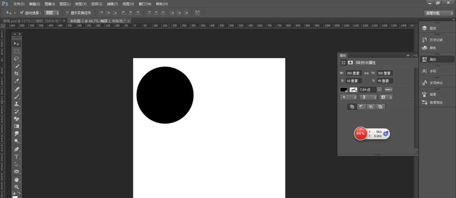Click the W width field showing 300 像素
456x198 pixels.
coord(353,73)
